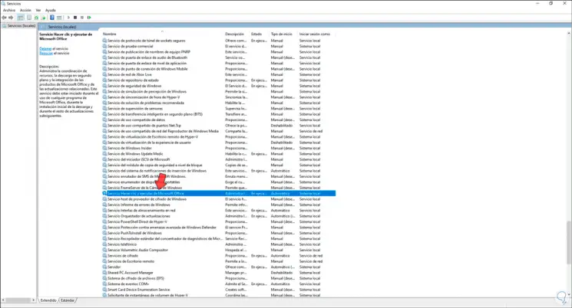
Task: Open the Ayuda menu
Action: point(51,10)
